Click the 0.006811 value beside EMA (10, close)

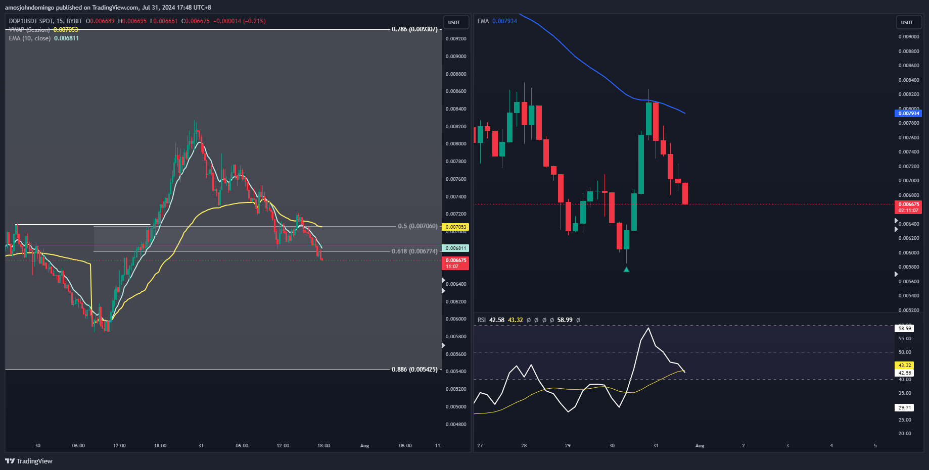pos(66,38)
